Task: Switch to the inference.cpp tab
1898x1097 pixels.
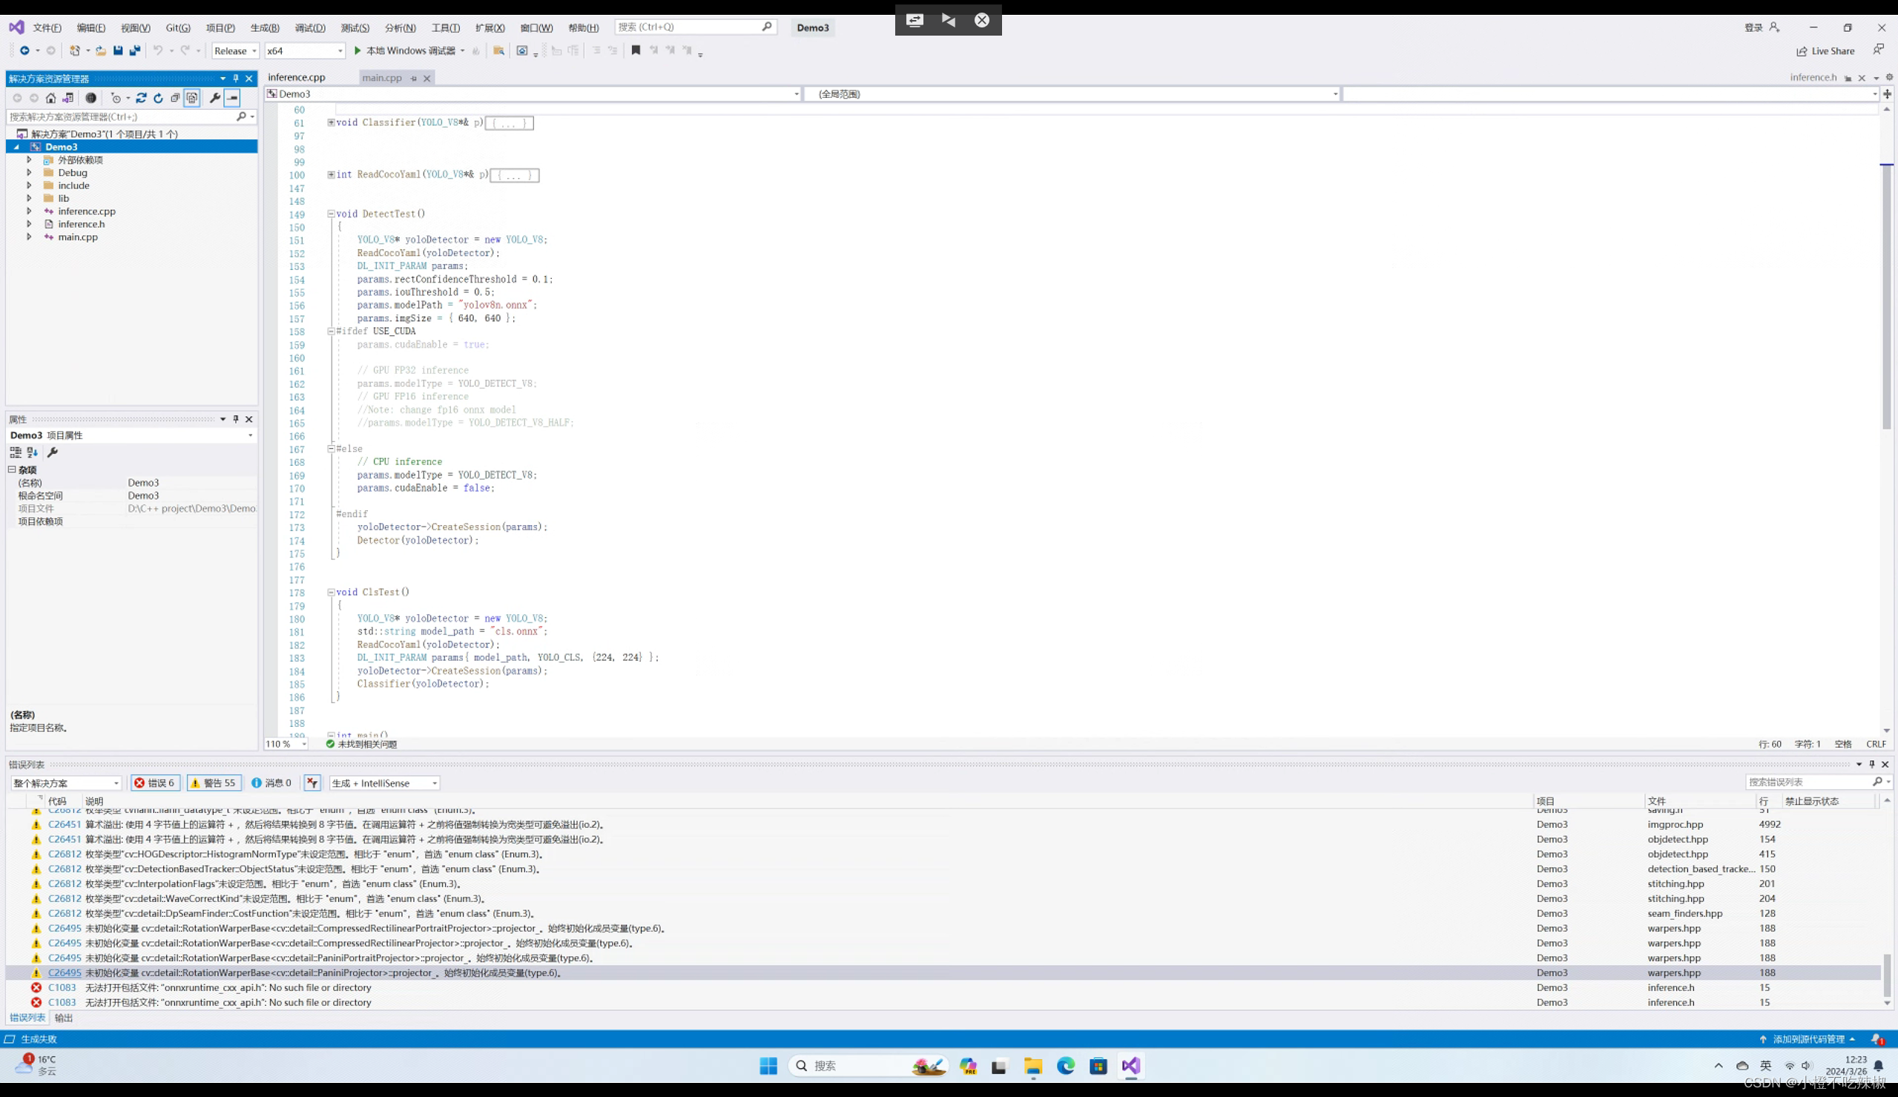Action: pyautogui.click(x=297, y=78)
